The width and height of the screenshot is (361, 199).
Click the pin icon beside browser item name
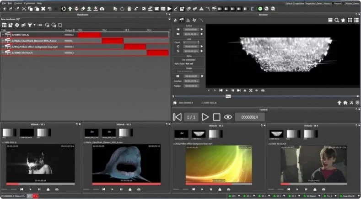tap(175, 103)
